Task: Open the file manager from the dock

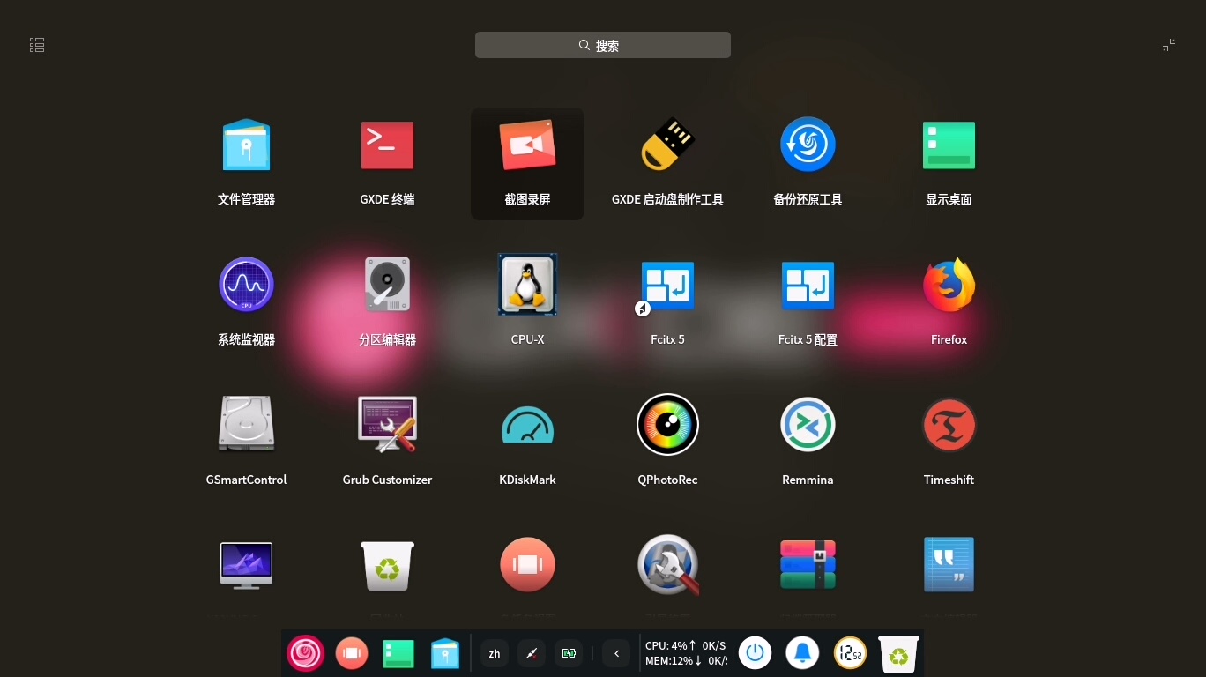Action: 445,653
